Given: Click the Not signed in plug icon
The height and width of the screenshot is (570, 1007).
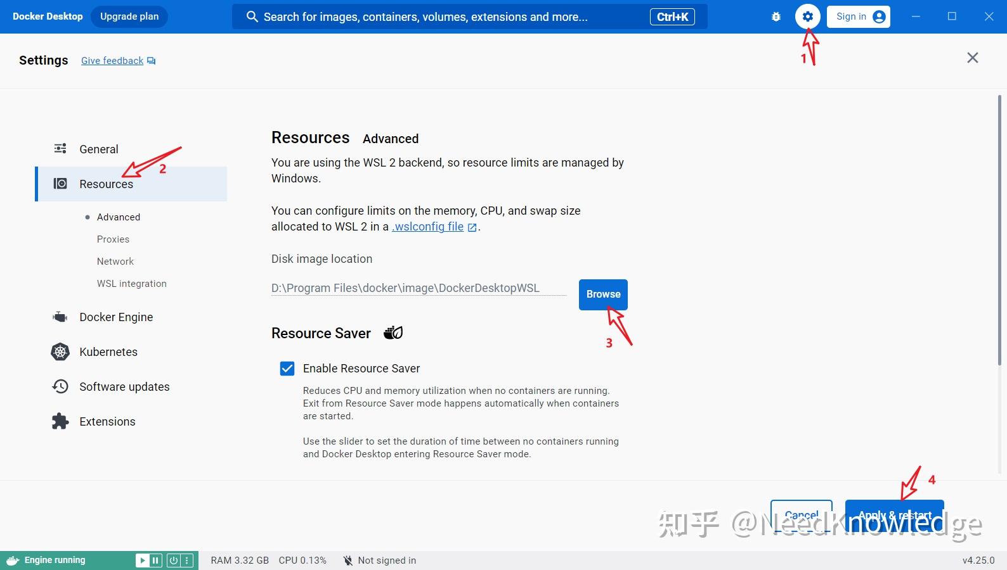Looking at the screenshot, I should pyautogui.click(x=348, y=560).
